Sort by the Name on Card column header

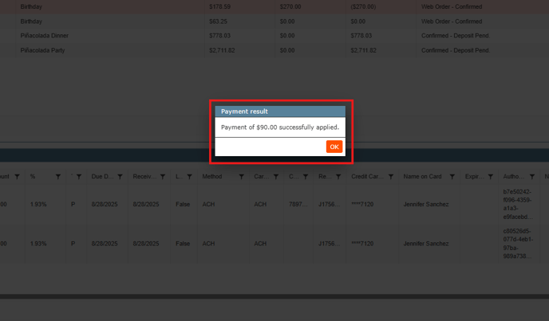click(x=422, y=177)
